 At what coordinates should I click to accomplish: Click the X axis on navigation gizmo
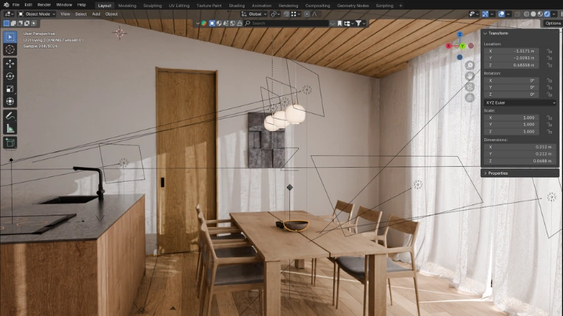pyautogui.click(x=449, y=46)
